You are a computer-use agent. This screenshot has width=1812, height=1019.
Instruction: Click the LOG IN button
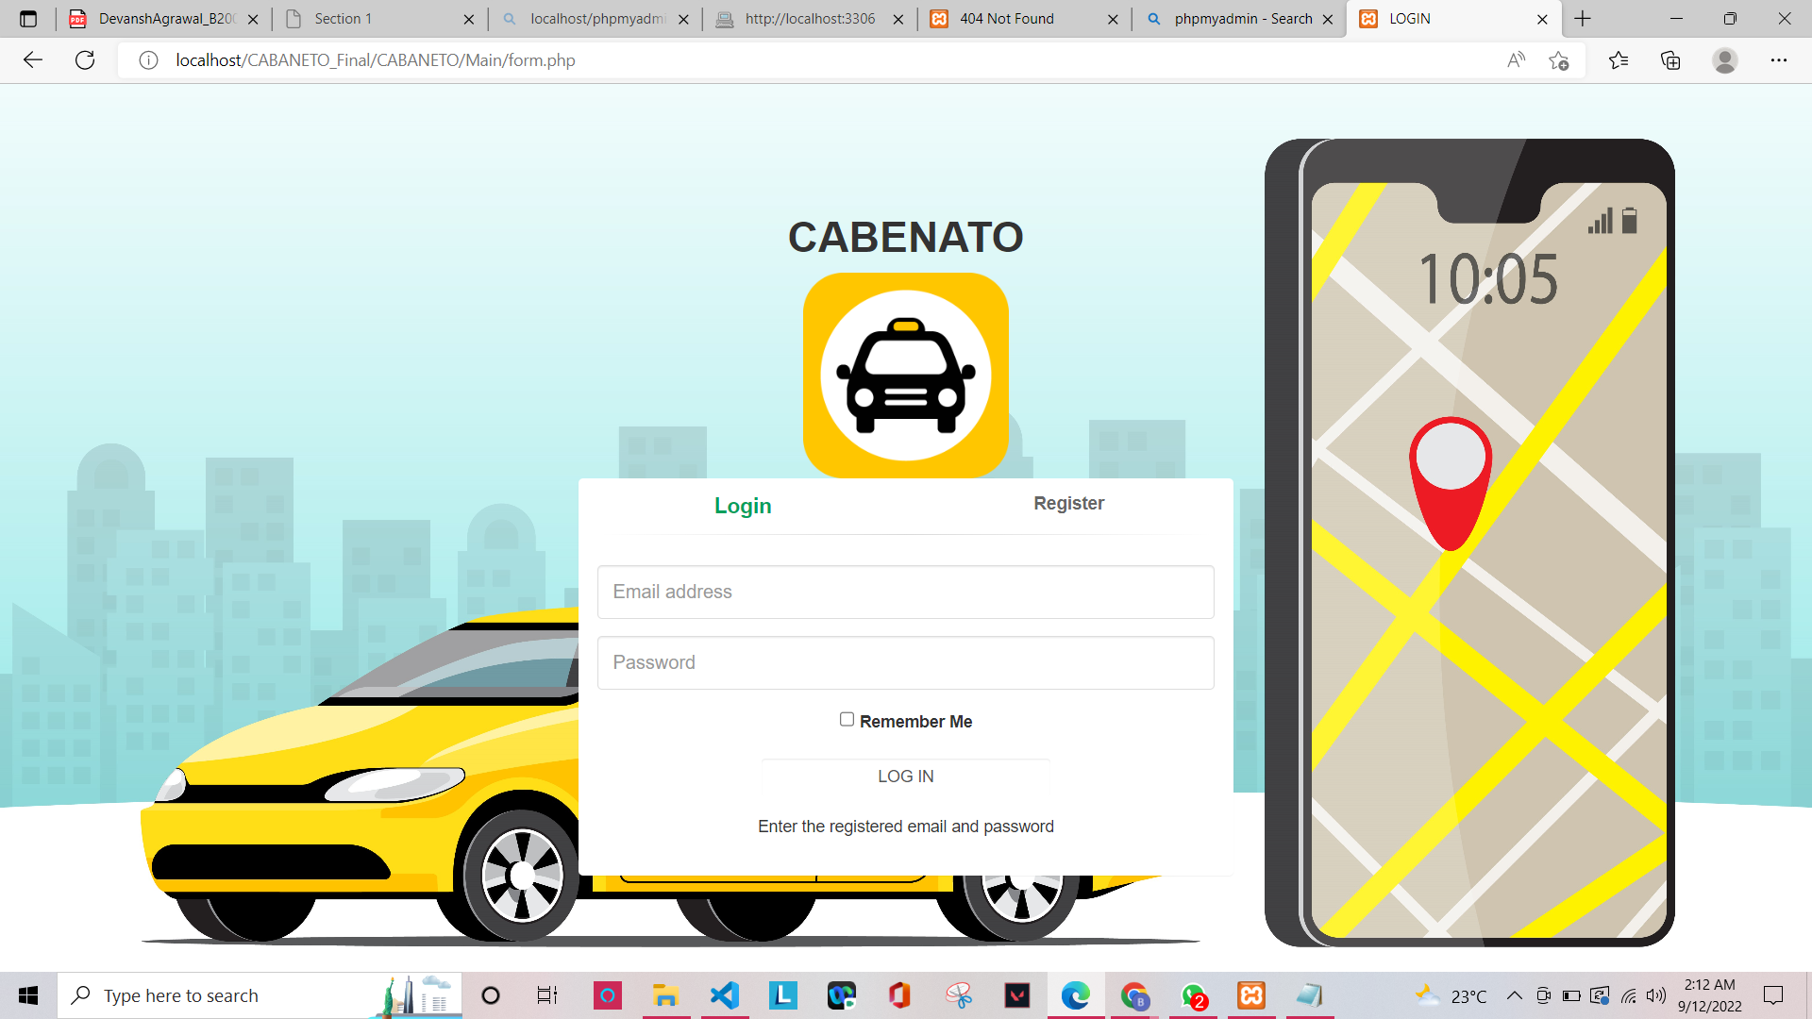(x=905, y=776)
